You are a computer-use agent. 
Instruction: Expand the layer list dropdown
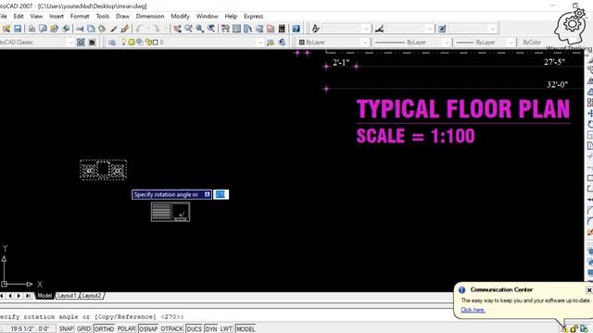point(259,43)
